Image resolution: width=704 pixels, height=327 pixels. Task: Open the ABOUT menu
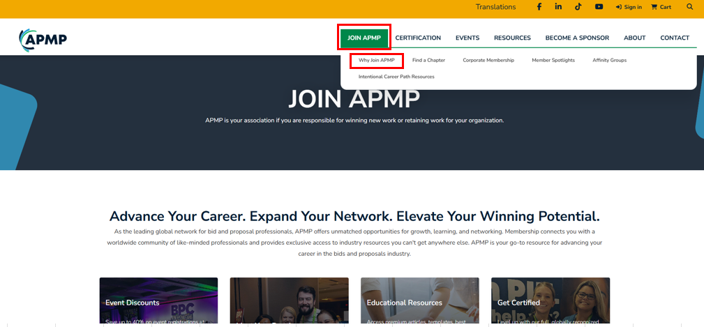(x=634, y=38)
